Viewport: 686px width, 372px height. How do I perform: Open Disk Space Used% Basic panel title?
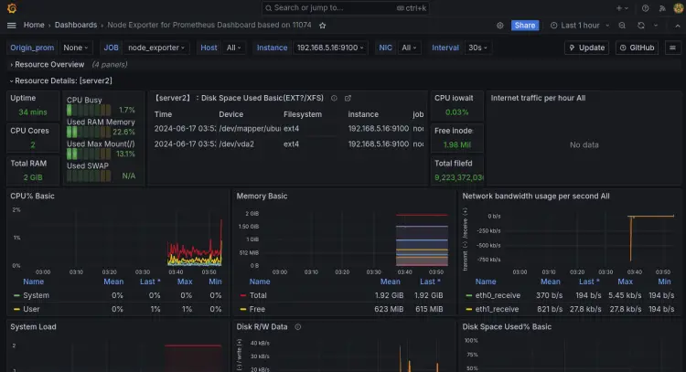click(x=507, y=327)
